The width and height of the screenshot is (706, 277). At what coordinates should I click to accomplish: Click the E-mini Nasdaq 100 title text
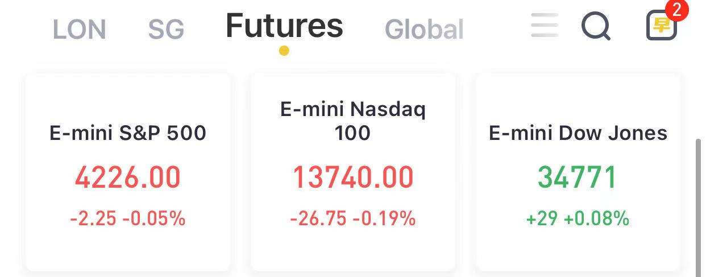353,121
